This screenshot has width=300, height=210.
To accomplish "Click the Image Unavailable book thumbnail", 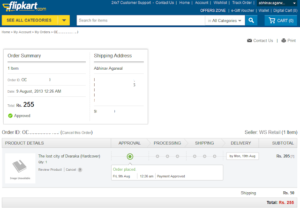I will 20,168.
